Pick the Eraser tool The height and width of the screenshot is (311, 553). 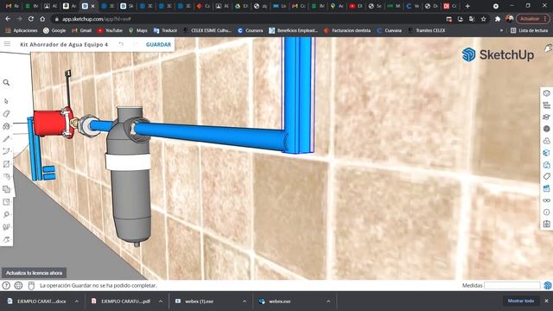(6, 113)
